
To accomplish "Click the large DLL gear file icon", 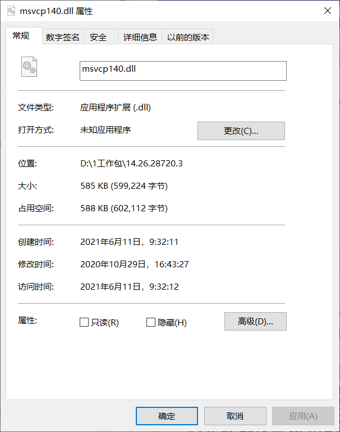I will pyautogui.click(x=29, y=67).
